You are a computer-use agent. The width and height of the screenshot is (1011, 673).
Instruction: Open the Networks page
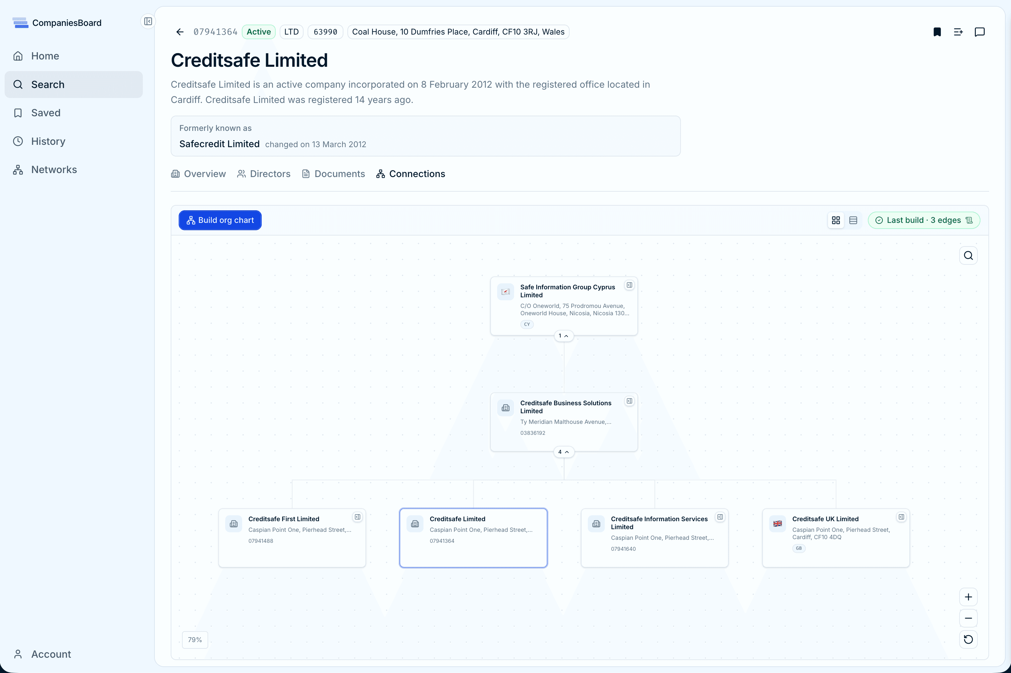coord(73,169)
